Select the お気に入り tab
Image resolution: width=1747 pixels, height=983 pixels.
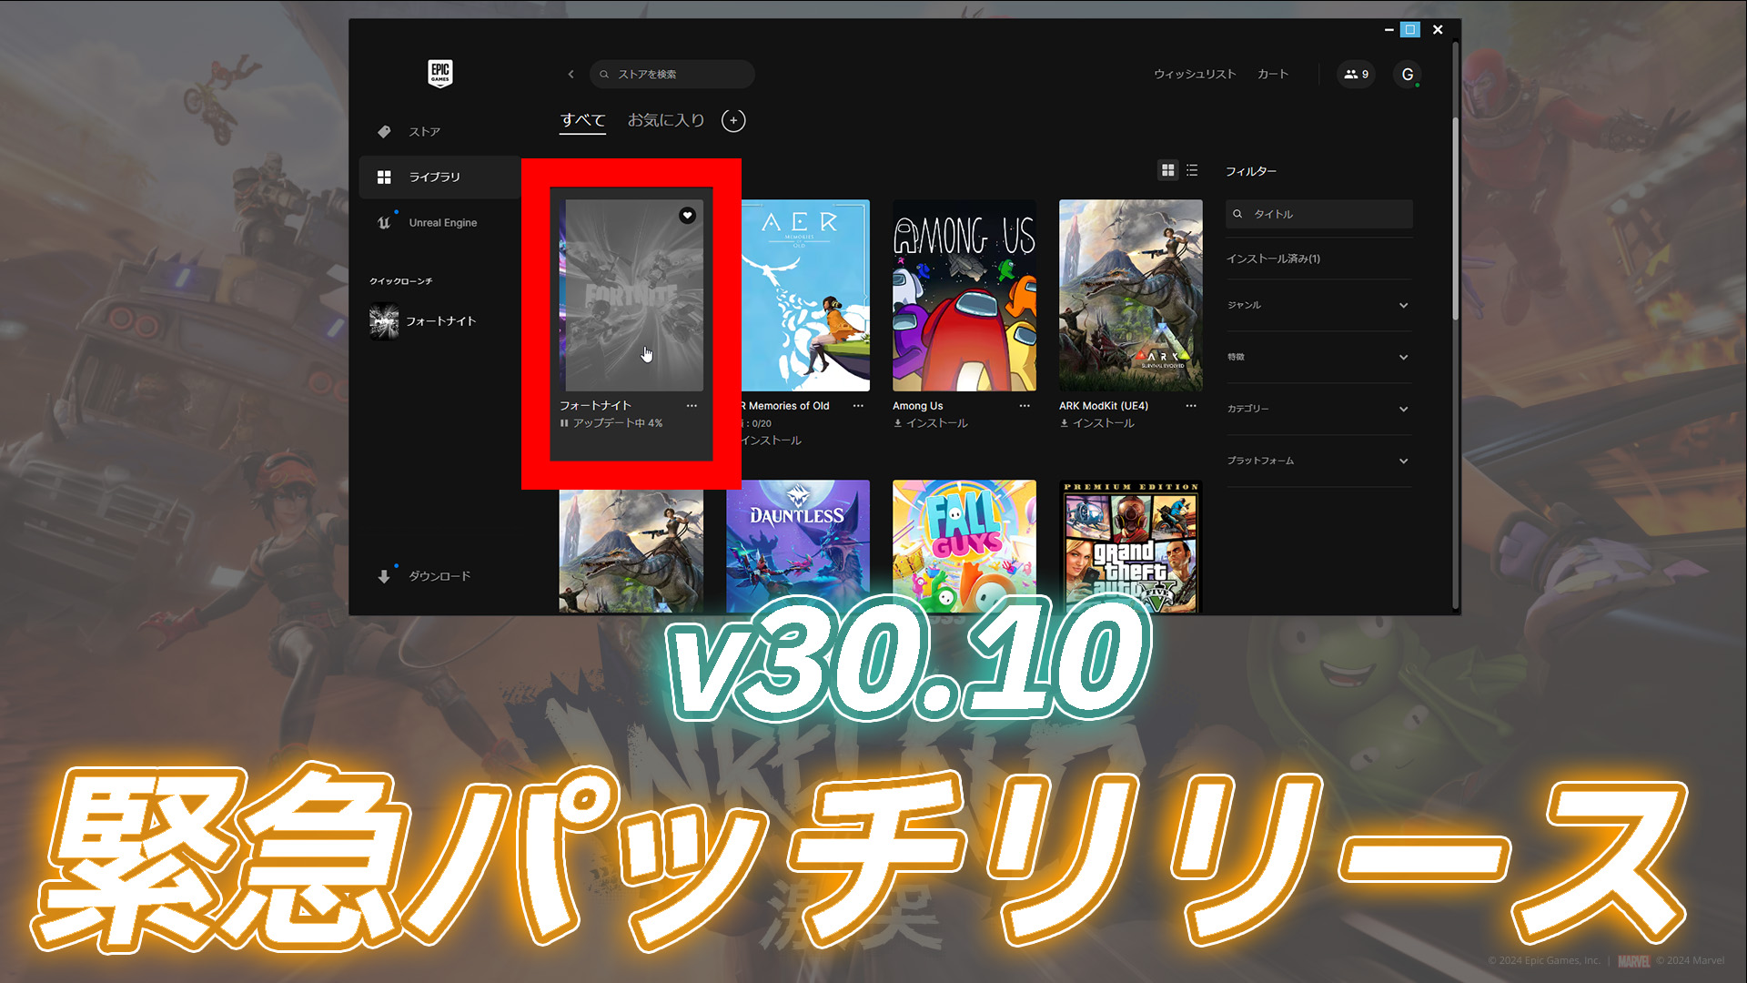667,119
